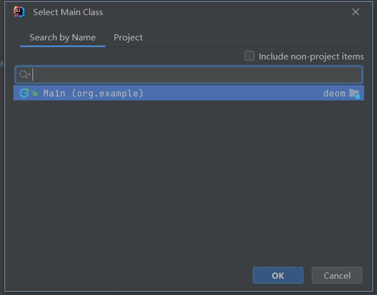Focus the class name search field
377x295 pixels.
coord(196,75)
